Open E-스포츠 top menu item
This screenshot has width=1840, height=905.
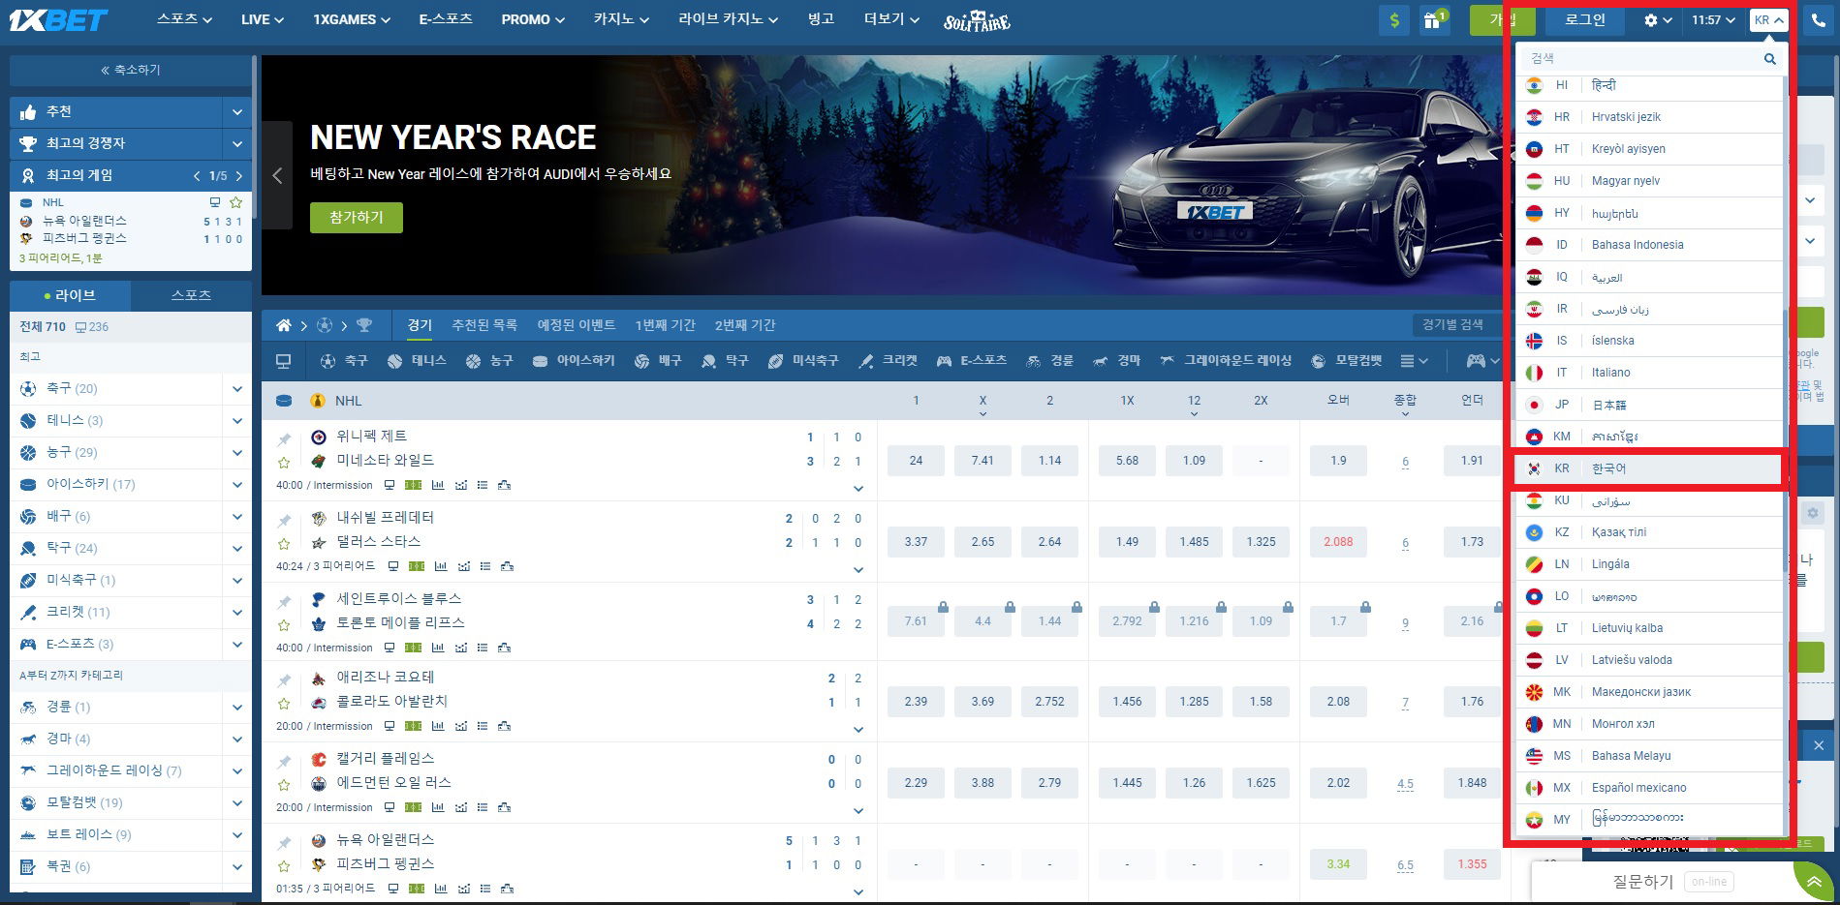446,19
